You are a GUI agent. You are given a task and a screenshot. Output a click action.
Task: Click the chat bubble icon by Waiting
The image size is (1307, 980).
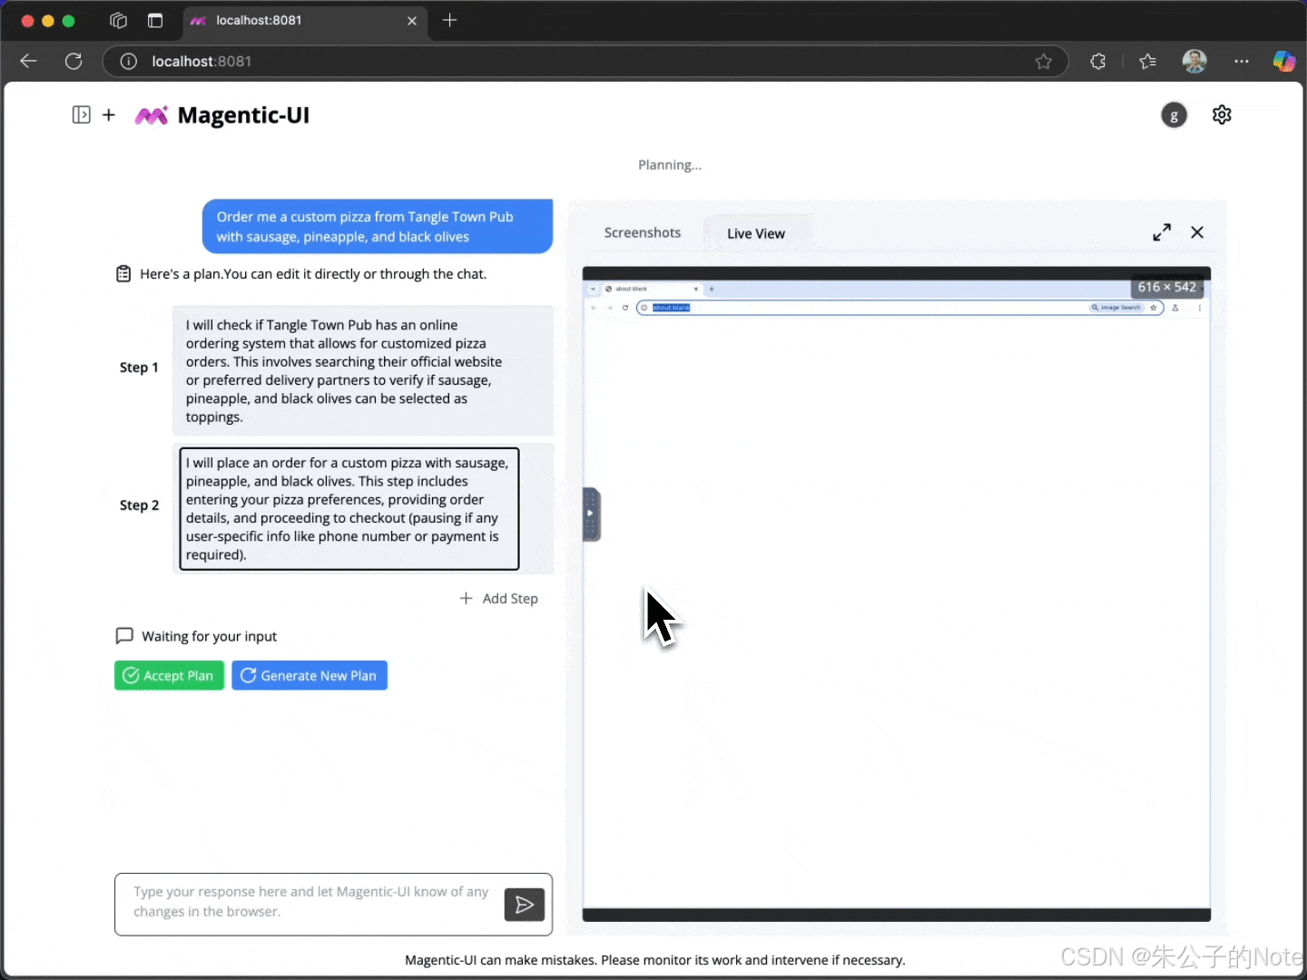(x=124, y=636)
